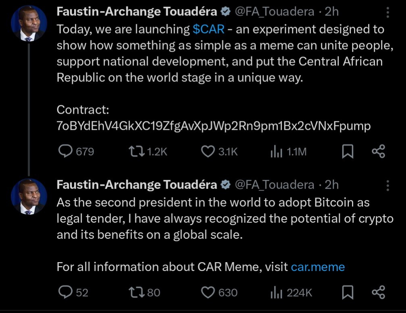406x313 pixels.
Task: Share the Bitcoin legal tender tweet
Action: (x=379, y=292)
